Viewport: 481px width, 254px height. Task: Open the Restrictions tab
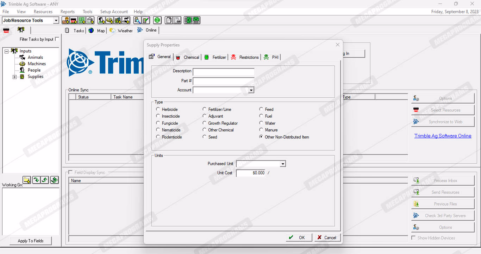[245, 57]
